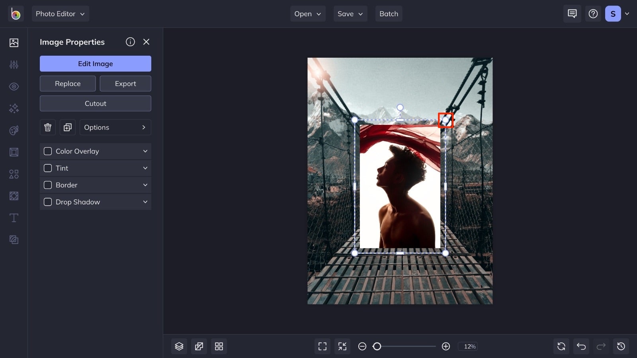Open the Focus eye tool in sidebar

(x=14, y=86)
